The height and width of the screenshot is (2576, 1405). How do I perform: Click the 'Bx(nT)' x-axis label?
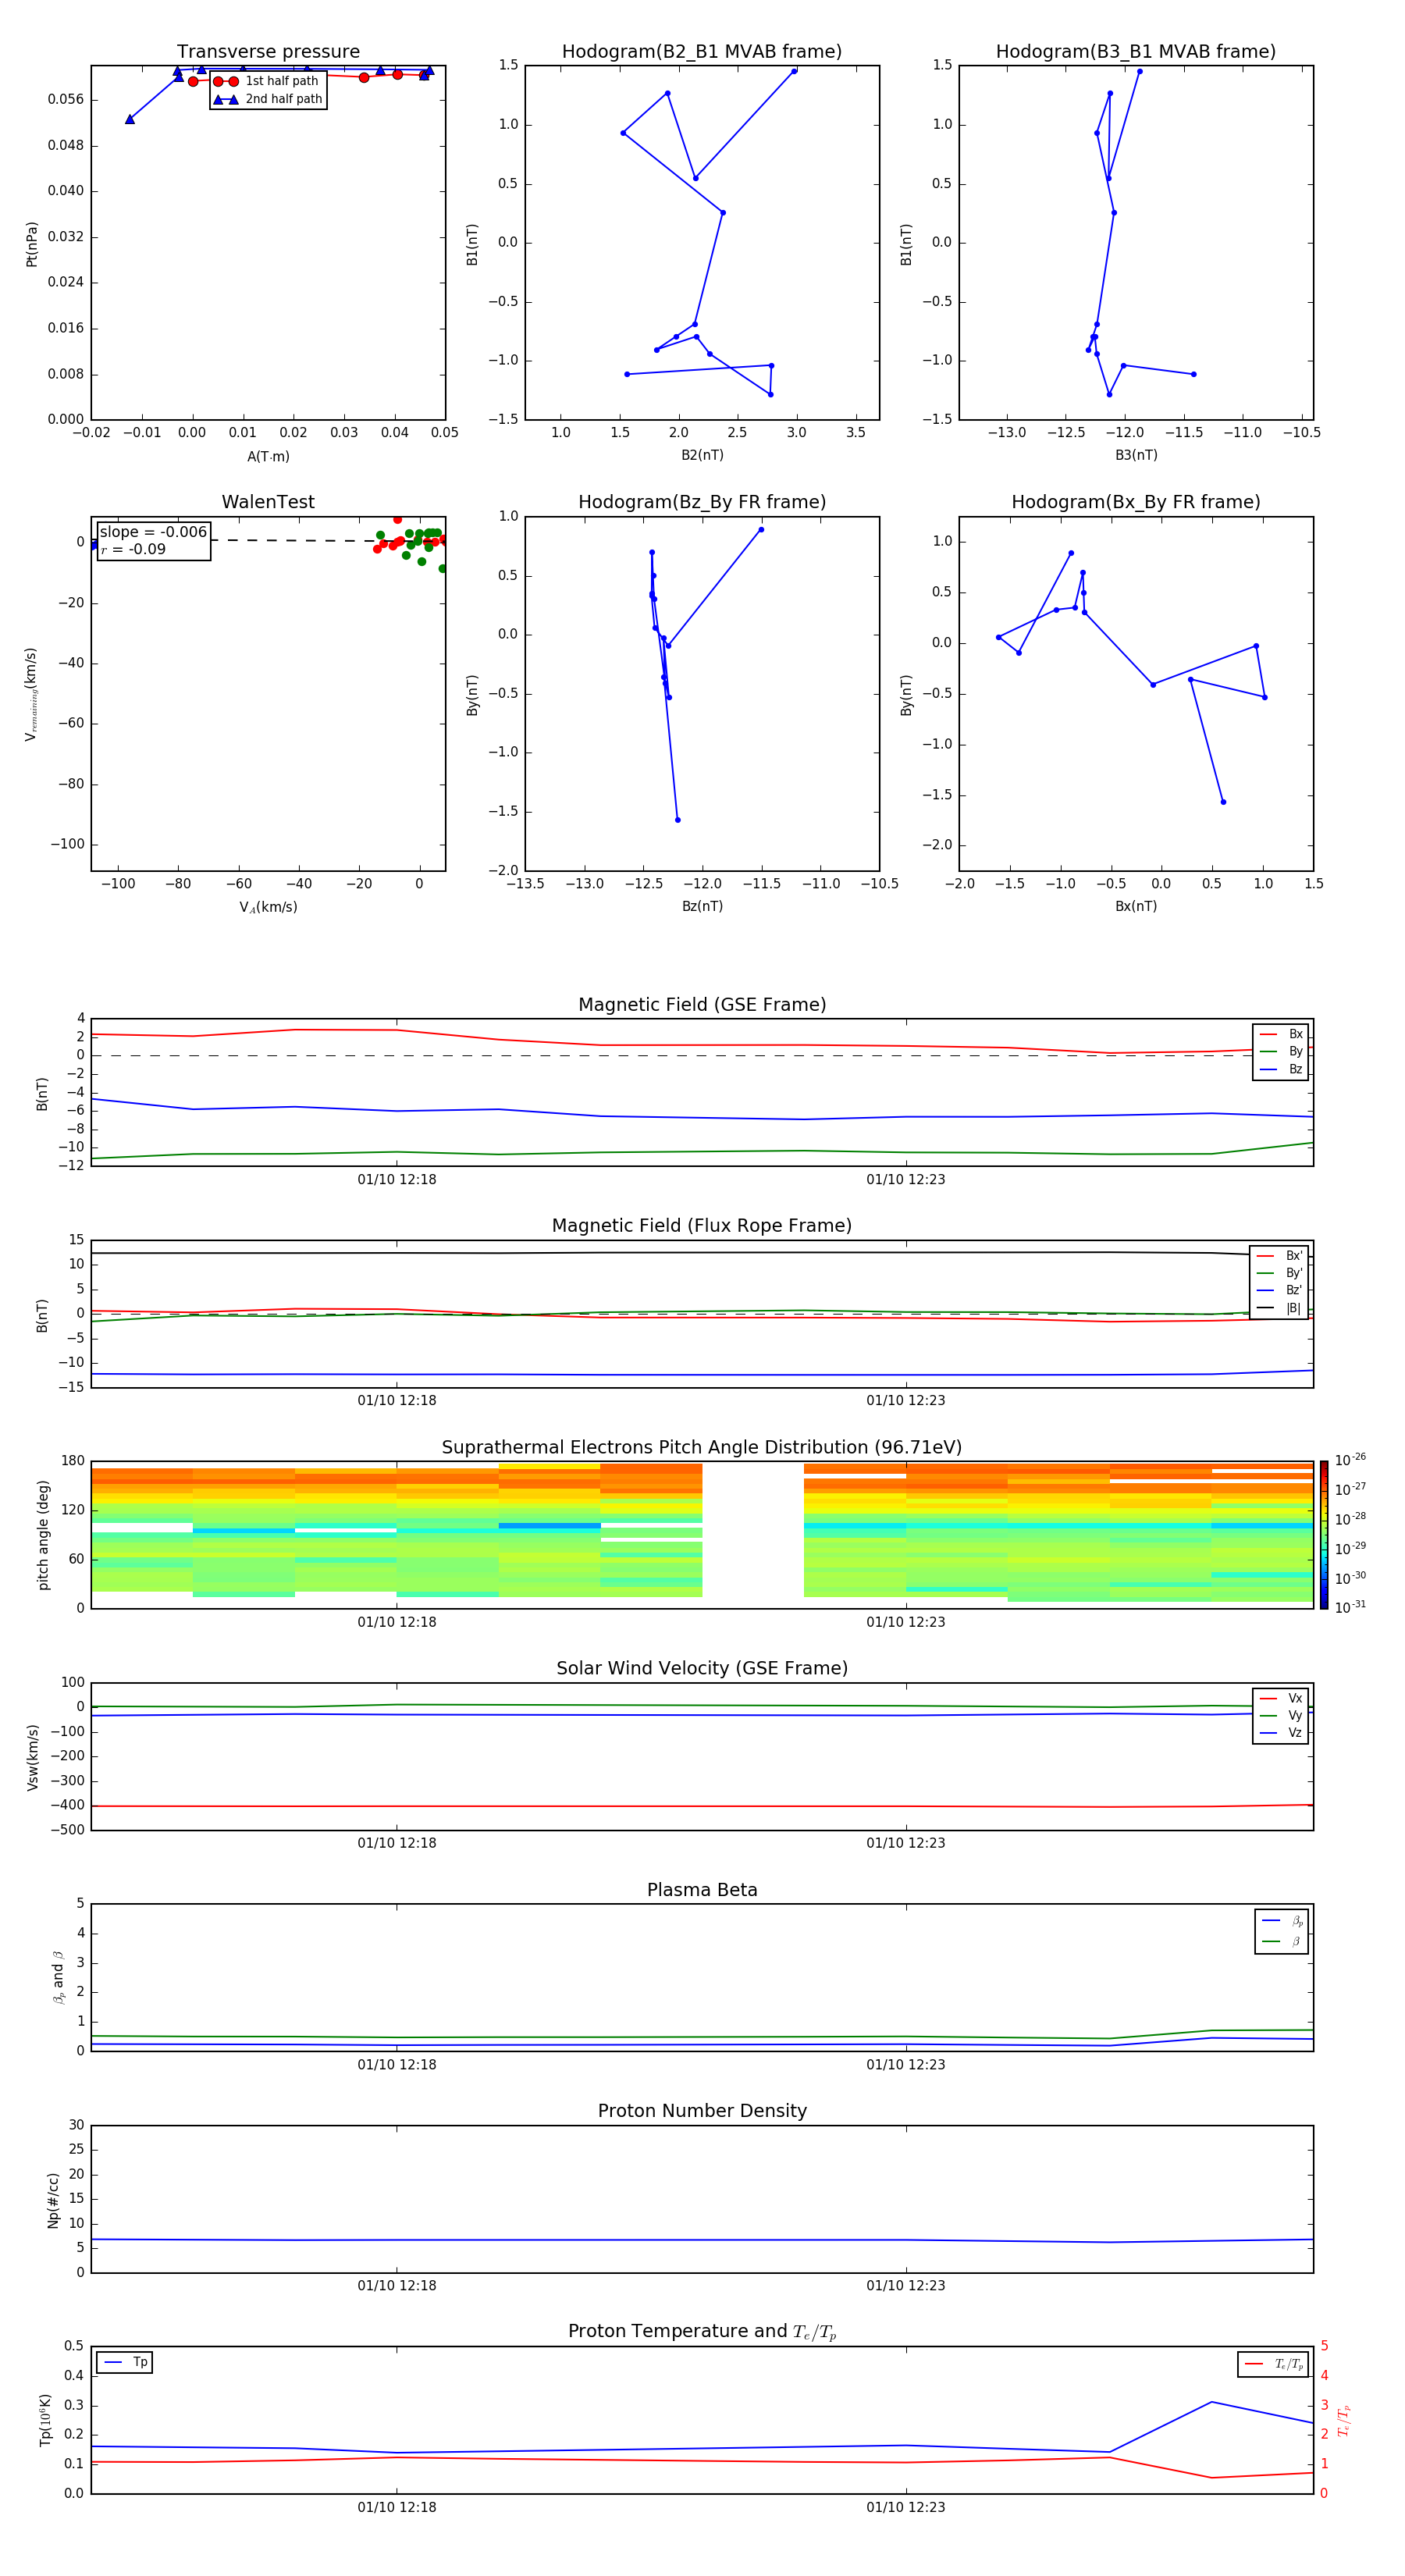[1136, 906]
